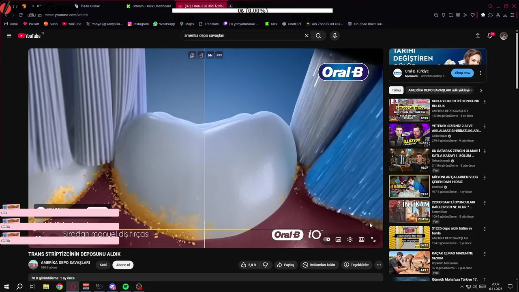519x292 pixels.
Task: Open the YouTube hamburger guide menu
Action: (9, 36)
